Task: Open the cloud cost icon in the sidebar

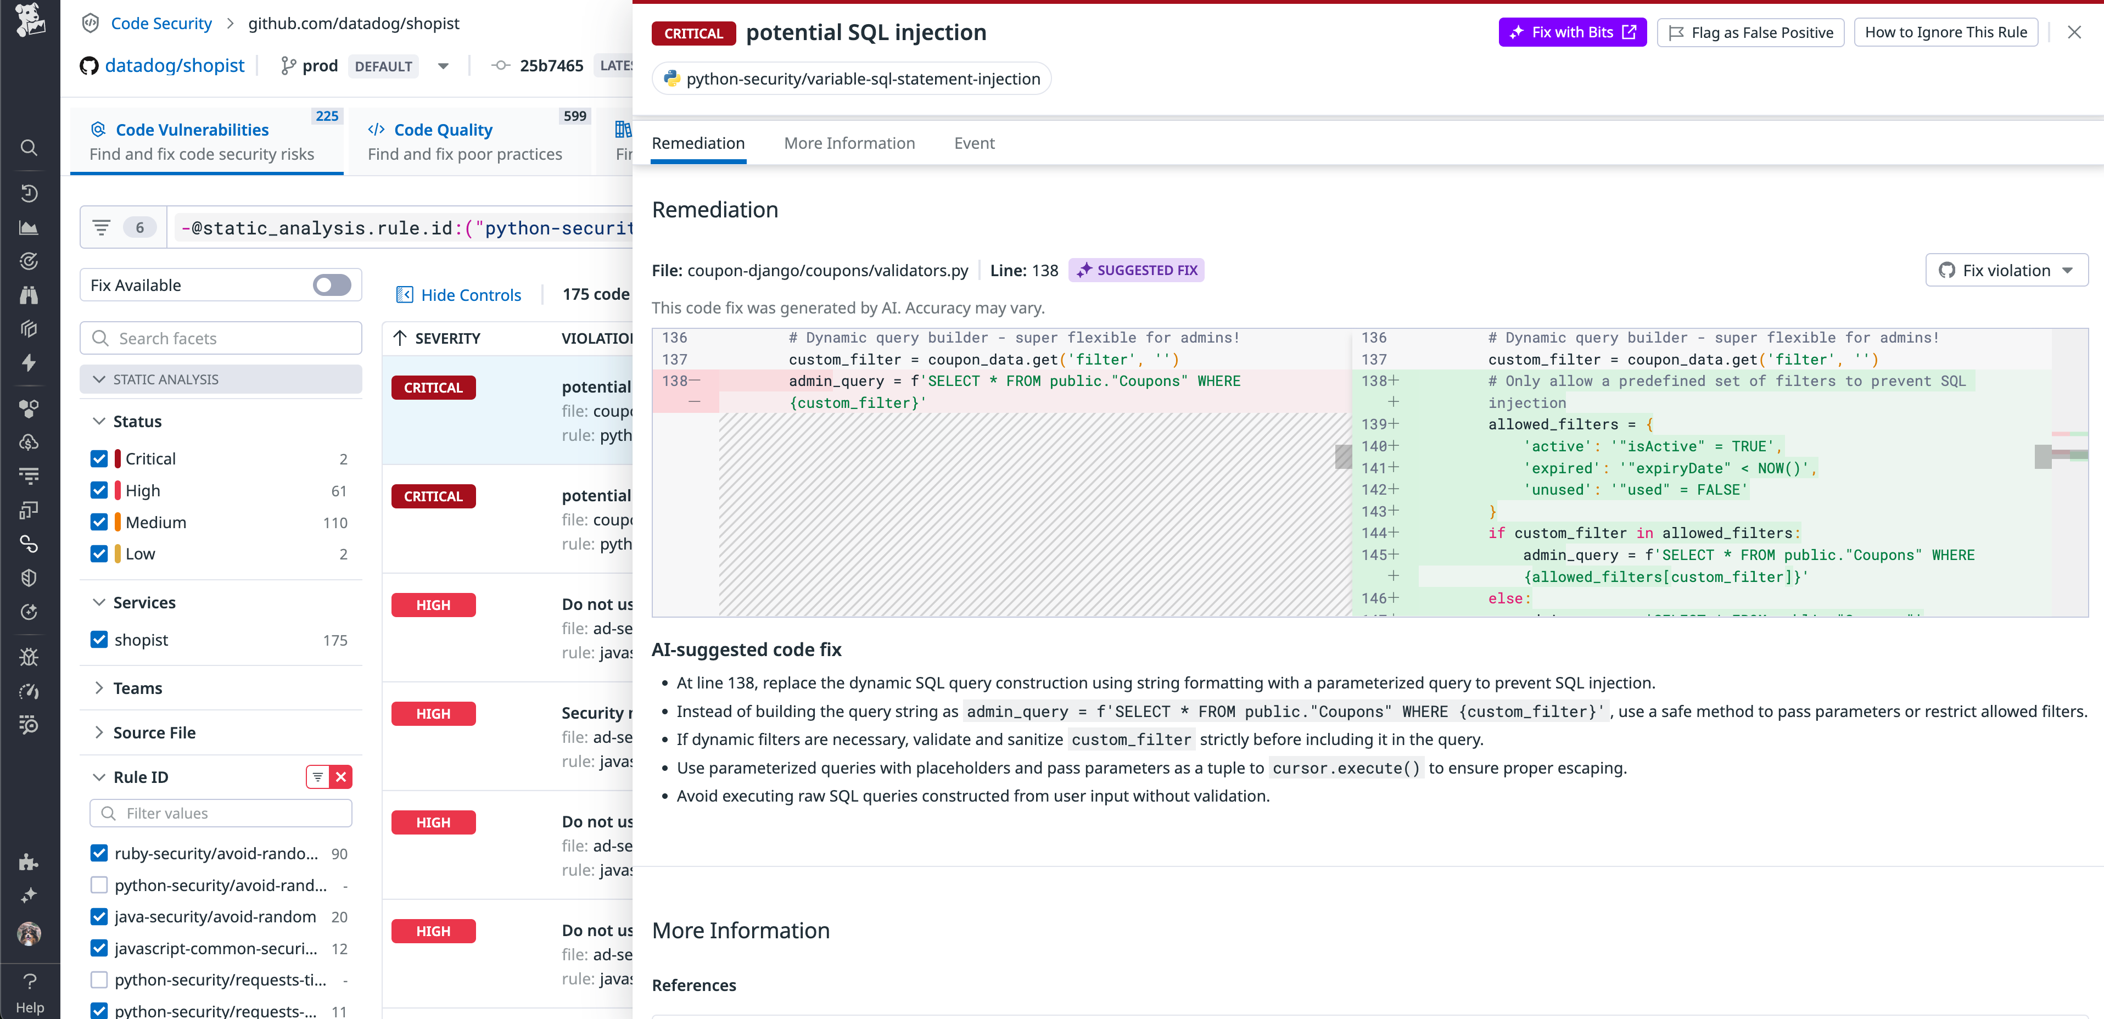Action: [30, 443]
